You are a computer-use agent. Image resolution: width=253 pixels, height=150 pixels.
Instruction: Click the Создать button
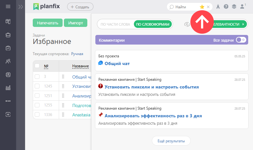[x=80, y=7]
